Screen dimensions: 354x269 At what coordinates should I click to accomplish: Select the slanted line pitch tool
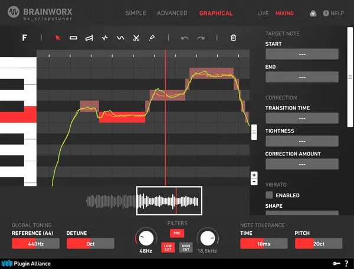(89, 38)
